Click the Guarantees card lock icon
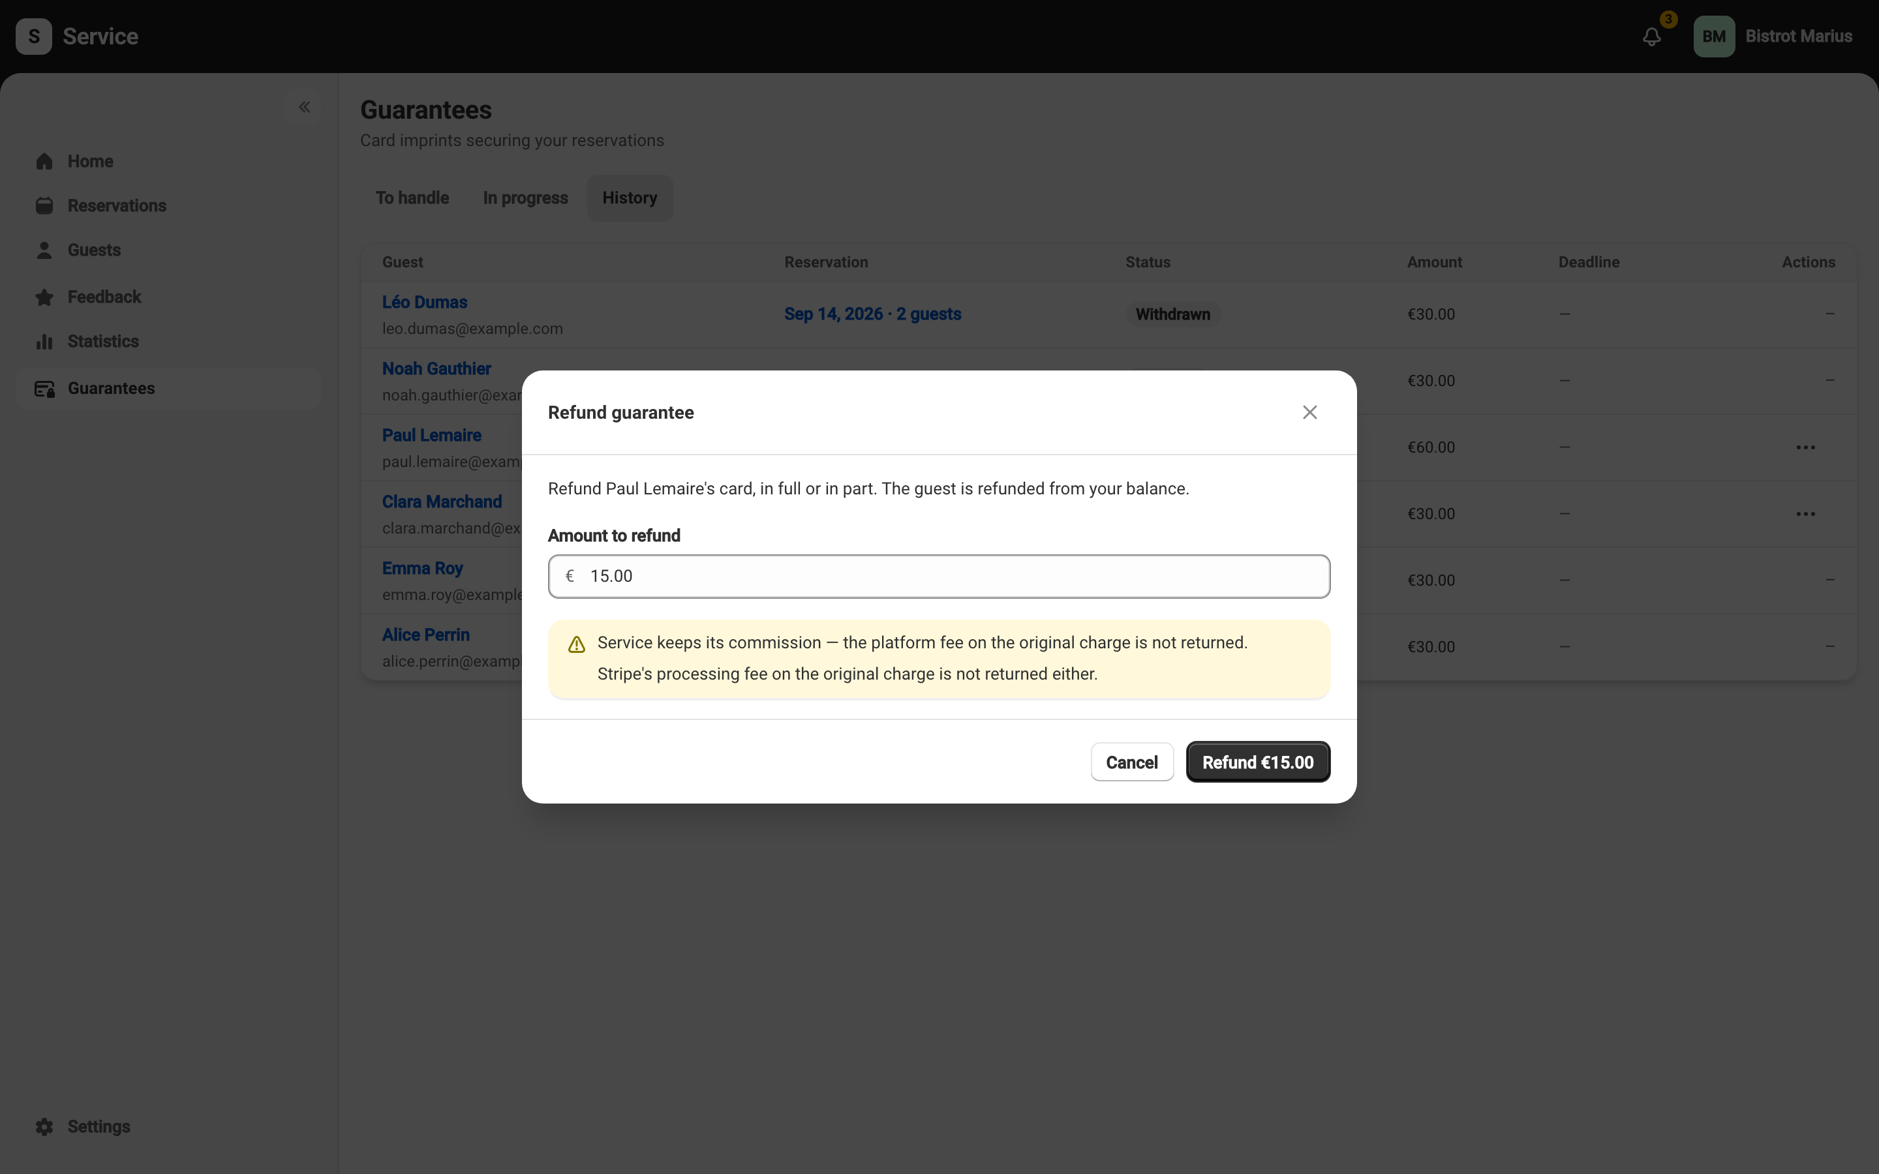 [x=44, y=389]
